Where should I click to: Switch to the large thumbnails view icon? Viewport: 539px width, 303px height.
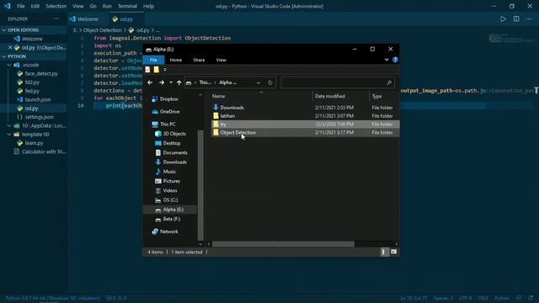393,252
